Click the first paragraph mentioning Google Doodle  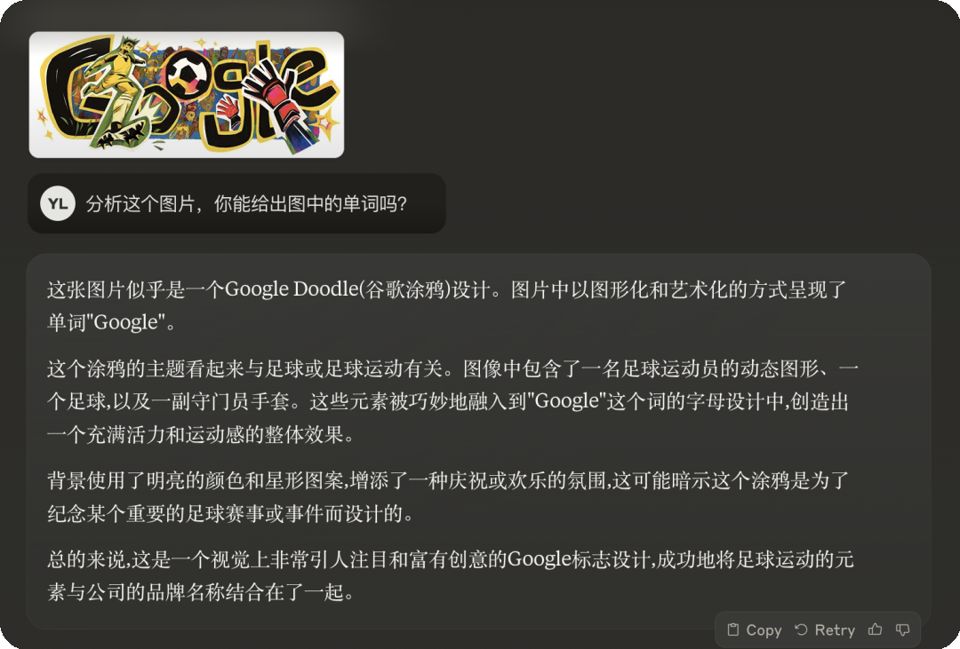click(x=447, y=305)
